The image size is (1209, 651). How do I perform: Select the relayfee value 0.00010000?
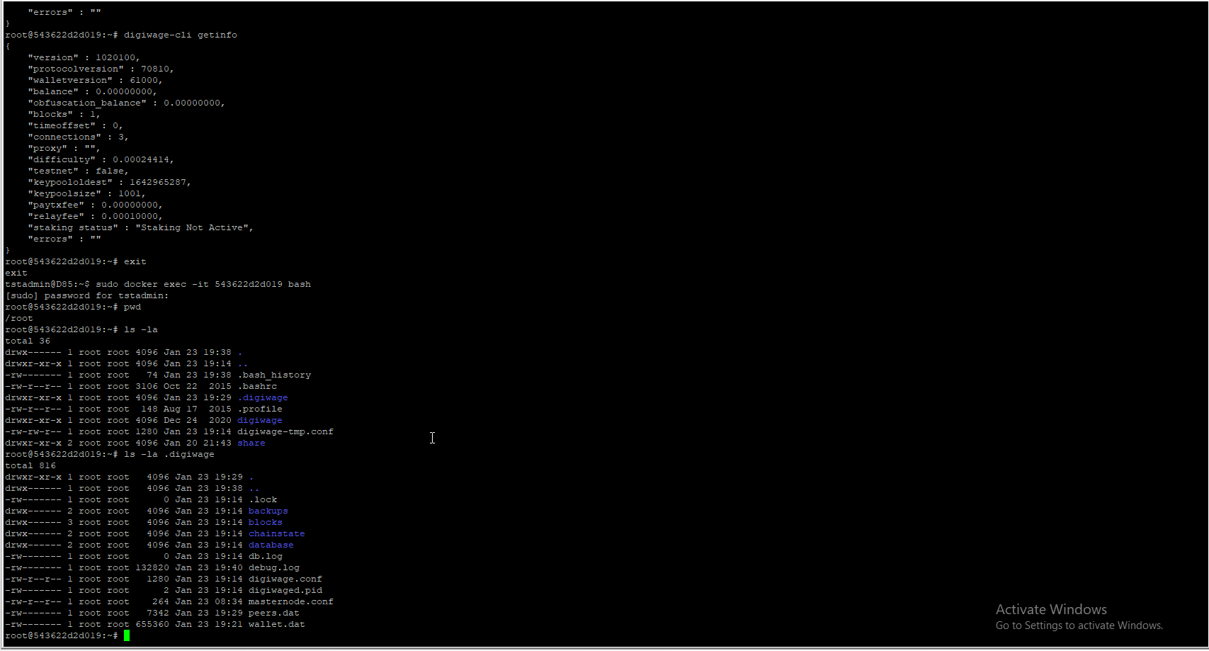click(x=130, y=216)
